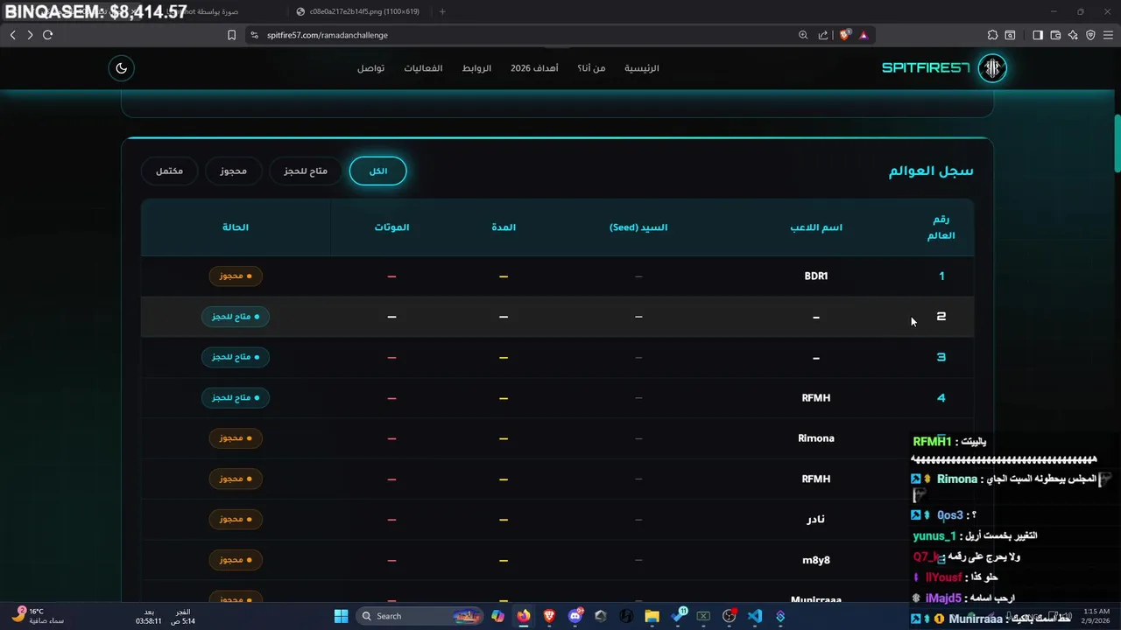Click the اسم اللاعب column header
Viewport: 1121px width, 630px height.
click(816, 227)
